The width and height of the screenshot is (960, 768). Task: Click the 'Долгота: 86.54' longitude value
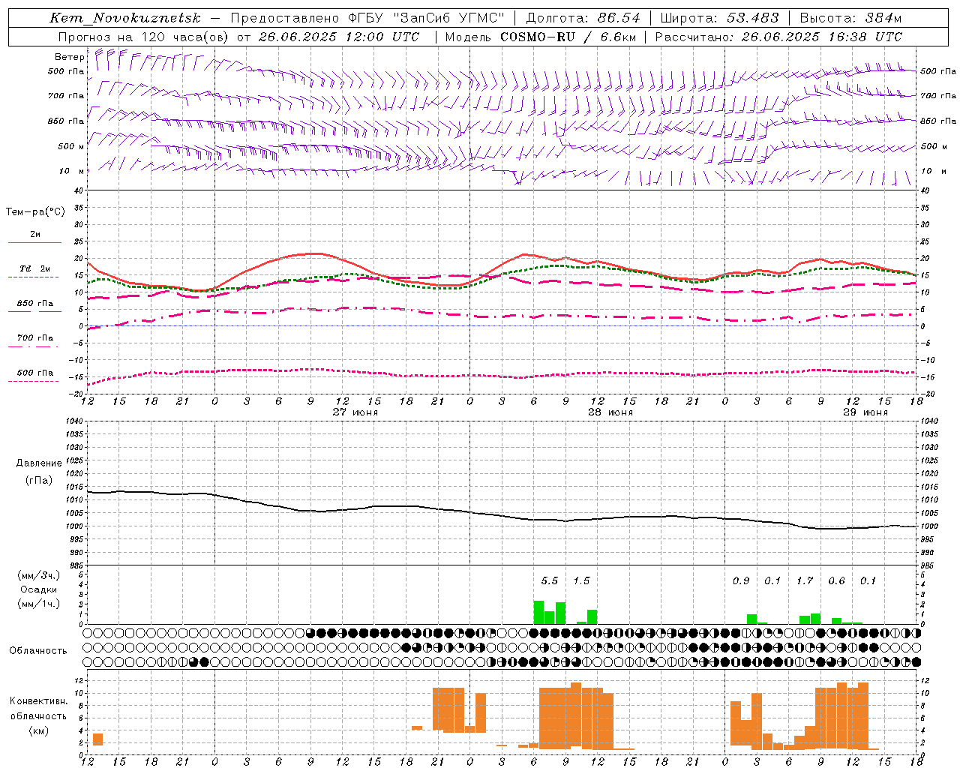583,18
